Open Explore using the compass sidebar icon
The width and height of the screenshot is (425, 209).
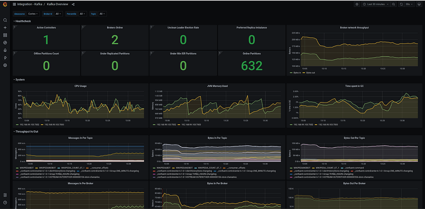[5, 43]
